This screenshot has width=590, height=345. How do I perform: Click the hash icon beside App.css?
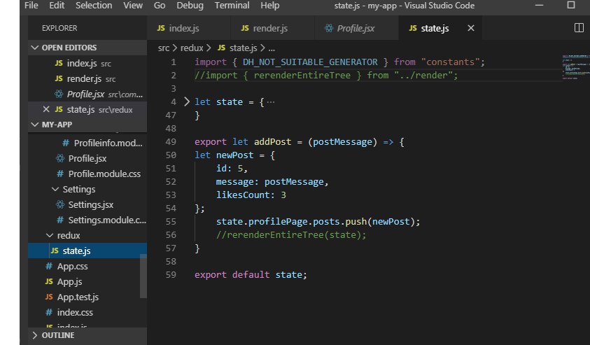(x=49, y=267)
